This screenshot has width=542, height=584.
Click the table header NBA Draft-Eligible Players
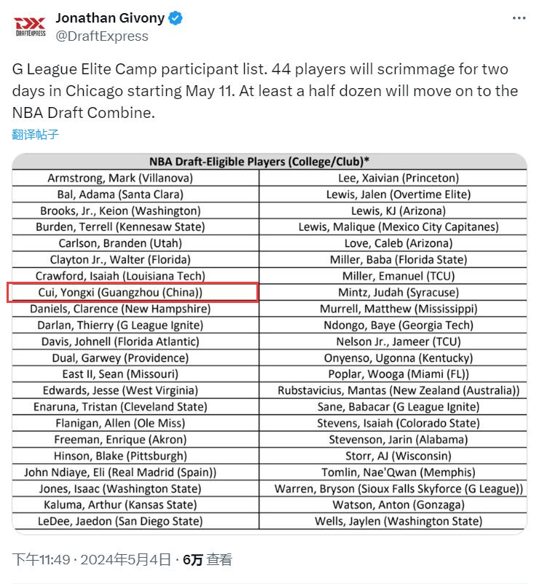259,162
